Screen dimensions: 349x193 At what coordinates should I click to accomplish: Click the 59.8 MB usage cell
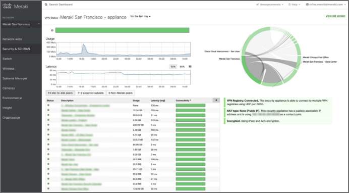coord(137,174)
